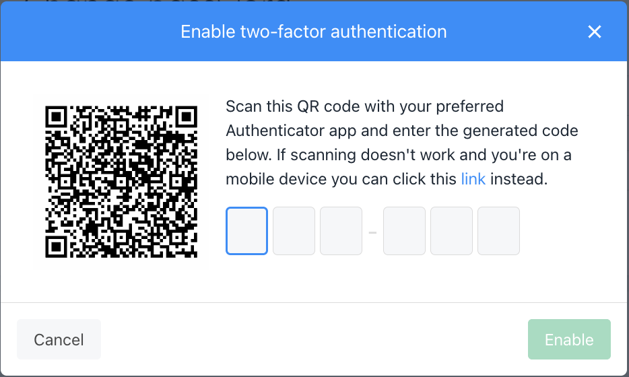
Task: Click the center of the QR code
Action: [x=121, y=182]
